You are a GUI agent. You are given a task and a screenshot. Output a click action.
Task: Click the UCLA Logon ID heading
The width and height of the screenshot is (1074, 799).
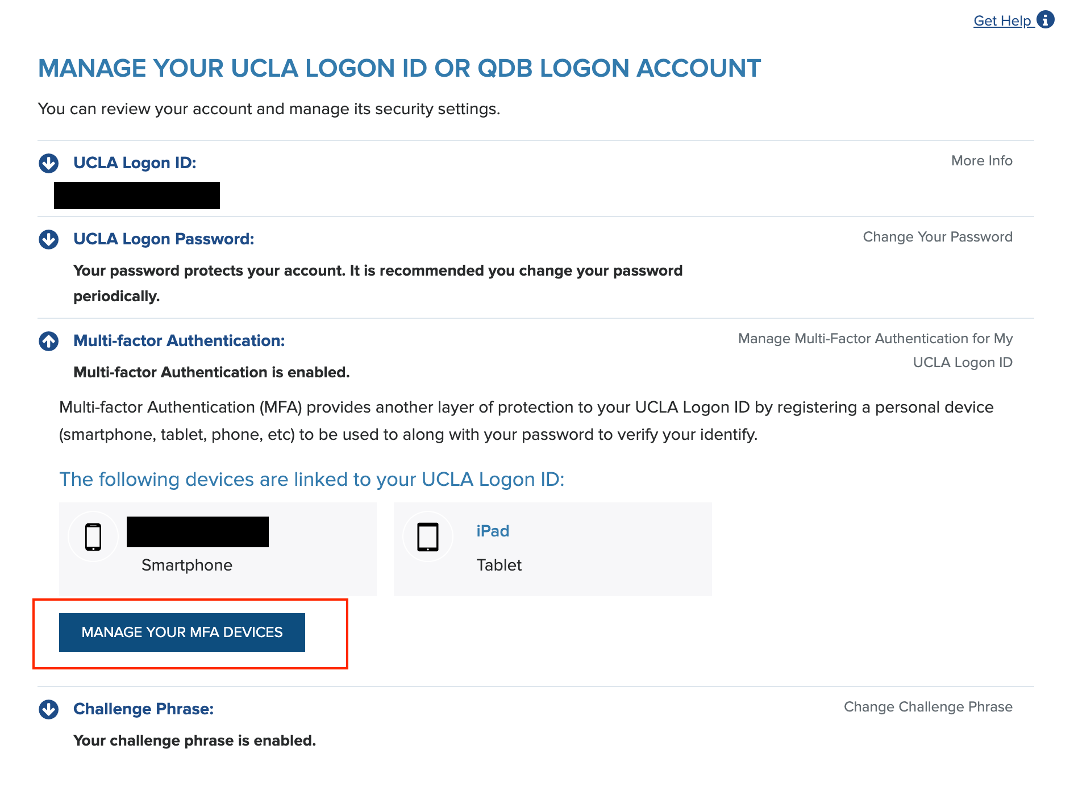[135, 163]
